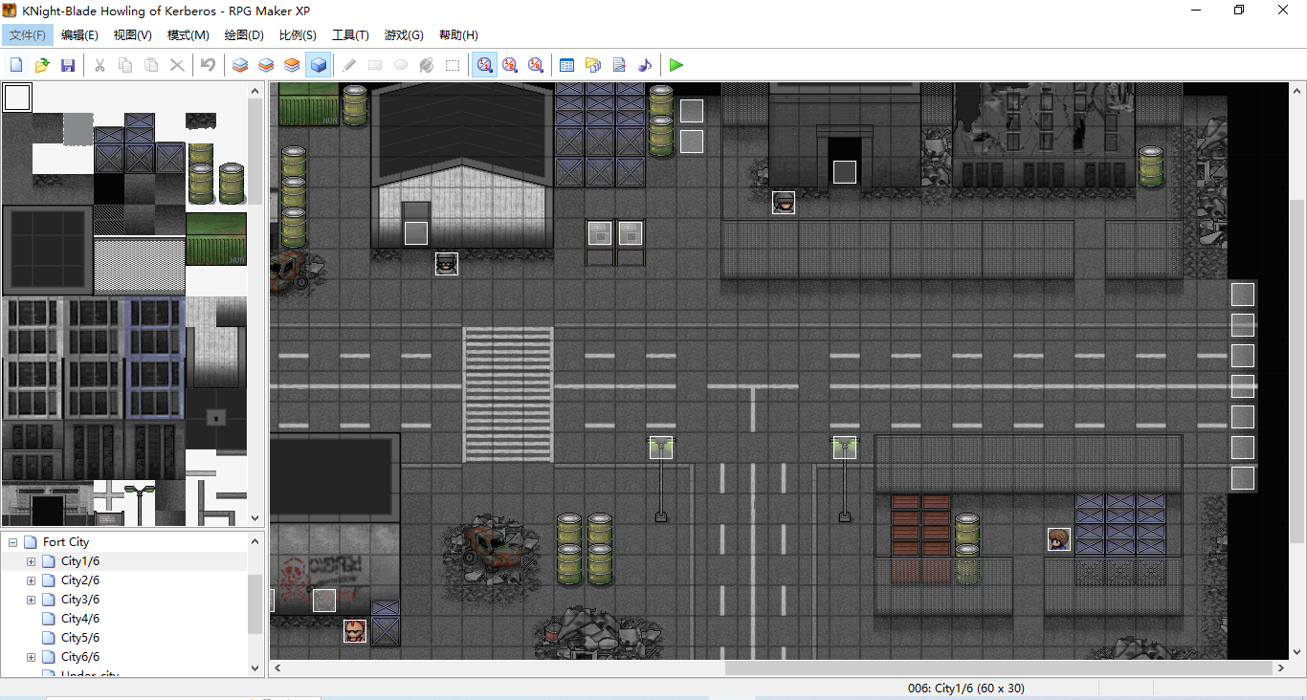1307x700 pixels.
Task: Open the 比例(S) menu
Action: coord(298,35)
